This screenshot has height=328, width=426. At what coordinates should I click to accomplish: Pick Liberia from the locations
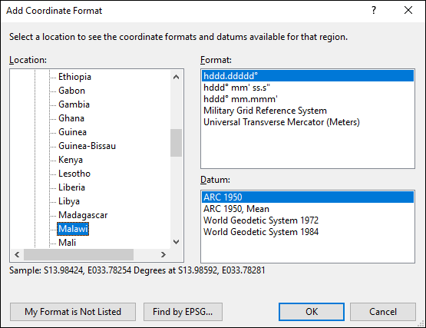[71, 187]
